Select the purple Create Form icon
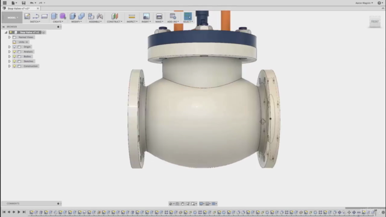 tap(63, 16)
